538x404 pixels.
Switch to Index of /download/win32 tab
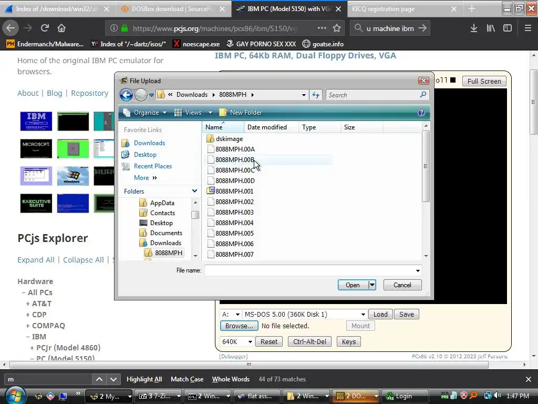(57, 9)
